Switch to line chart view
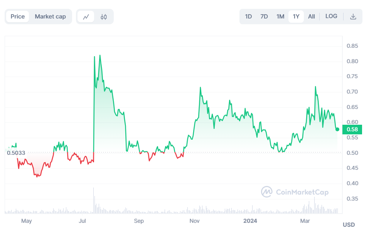The image size is (369, 231). click(86, 17)
